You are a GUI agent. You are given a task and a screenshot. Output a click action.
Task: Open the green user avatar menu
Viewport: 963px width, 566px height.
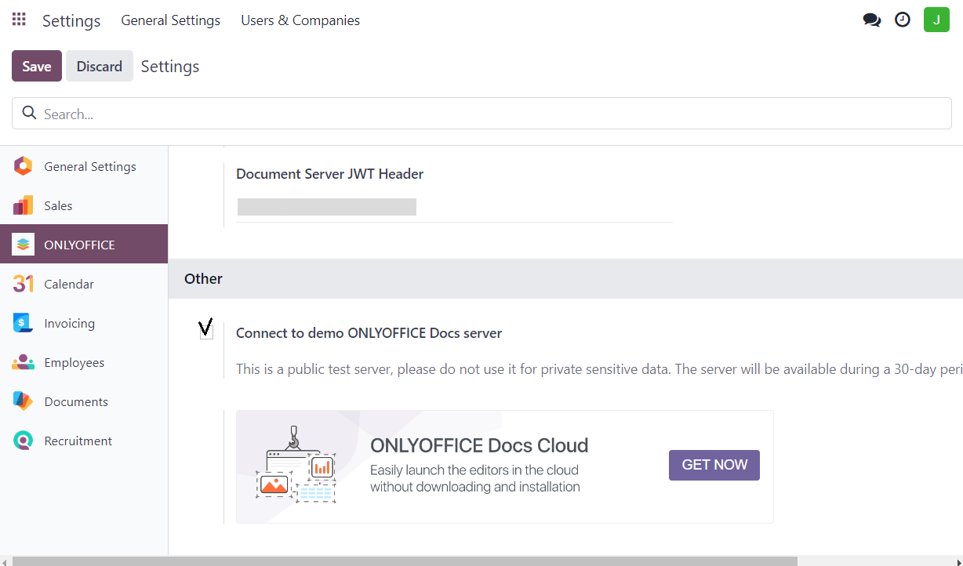[936, 20]
